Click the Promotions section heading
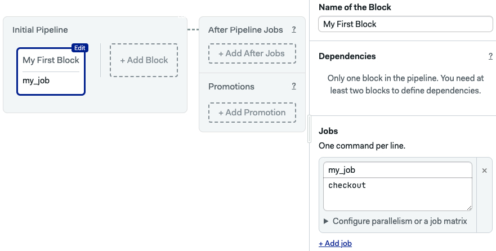The height and width of the screenshot is (251, 496). (231, 87)
